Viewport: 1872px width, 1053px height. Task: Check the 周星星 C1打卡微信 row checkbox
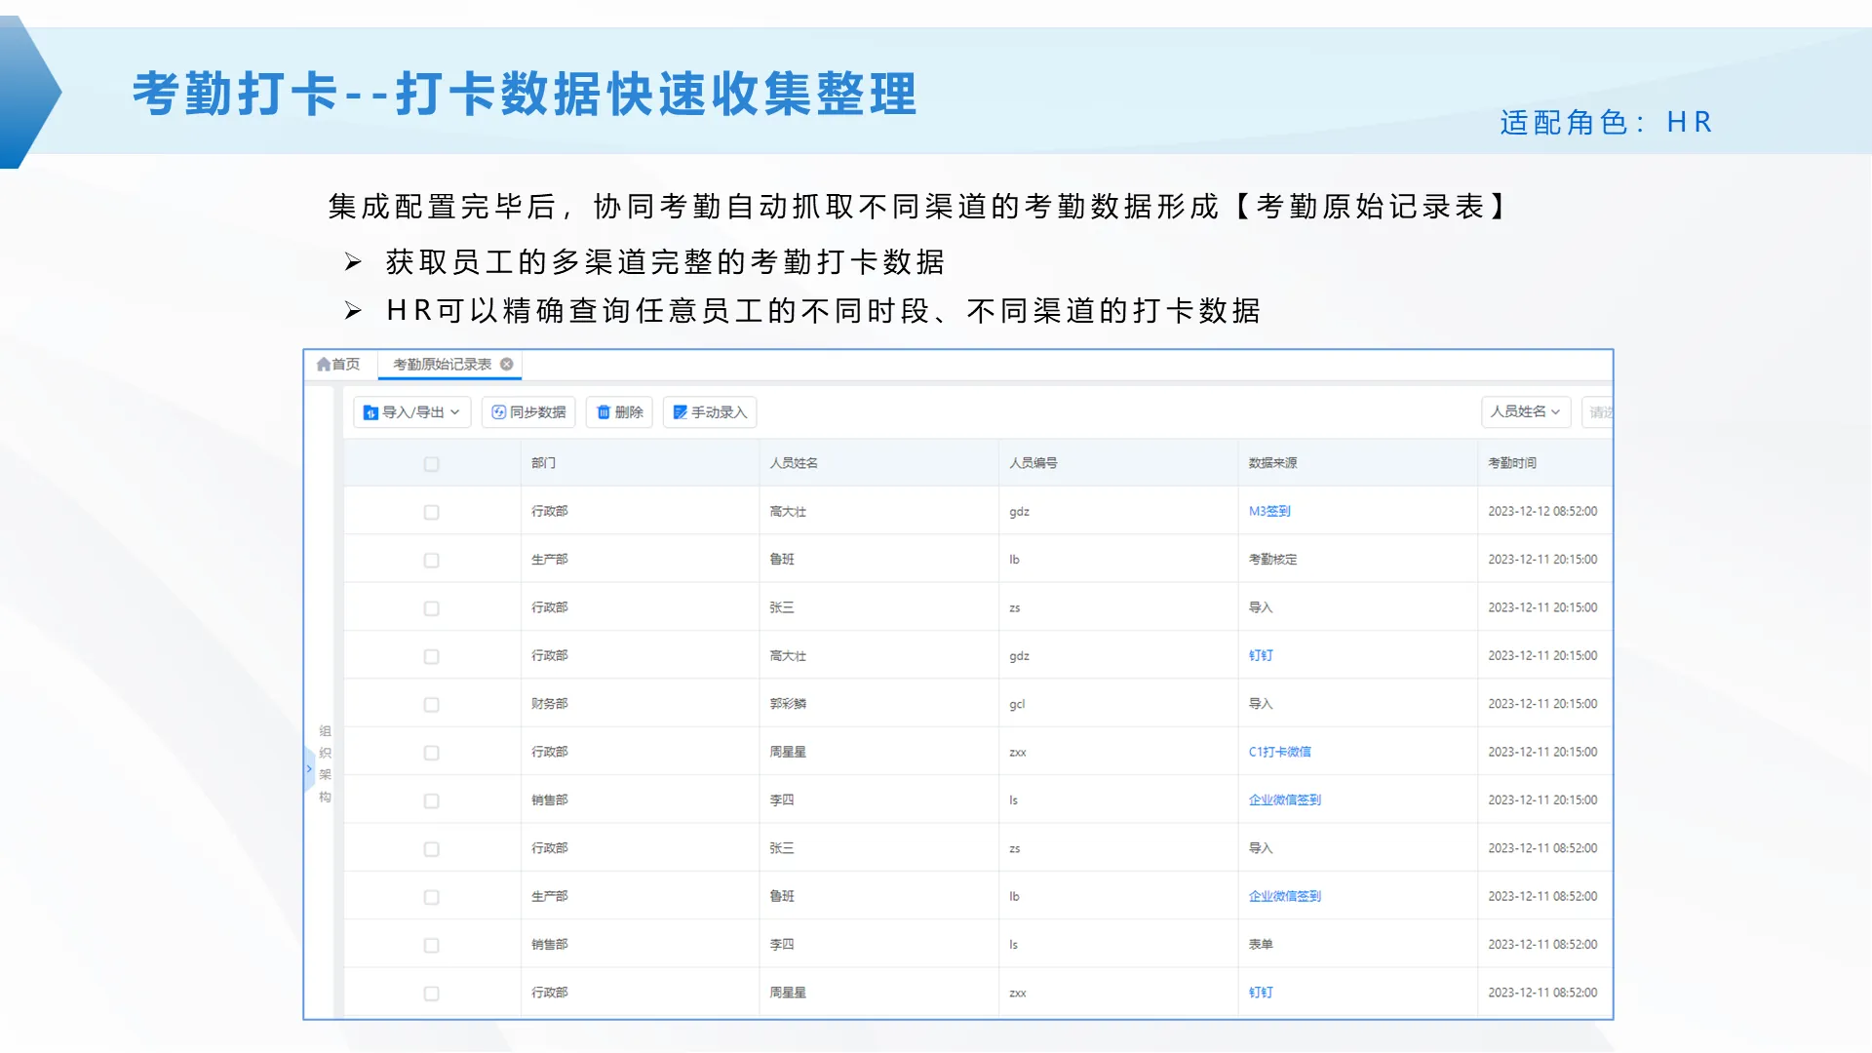pos(431,753)
